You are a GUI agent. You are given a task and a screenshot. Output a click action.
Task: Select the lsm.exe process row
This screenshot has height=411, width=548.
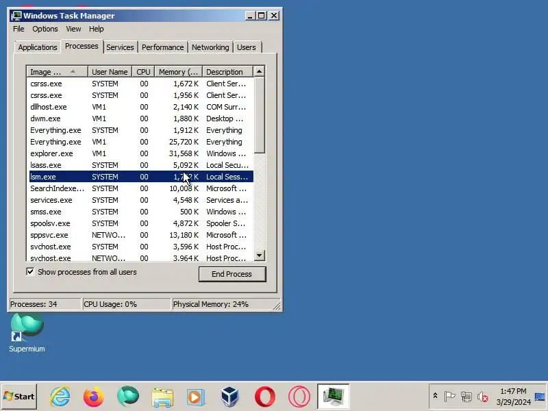point(140,177)
